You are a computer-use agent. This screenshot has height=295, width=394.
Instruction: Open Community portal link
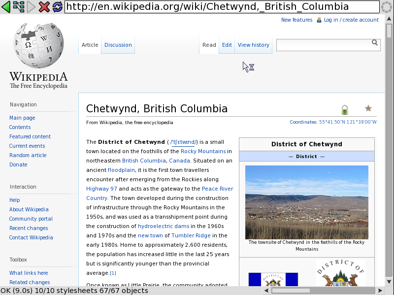[x=31, y=219]
